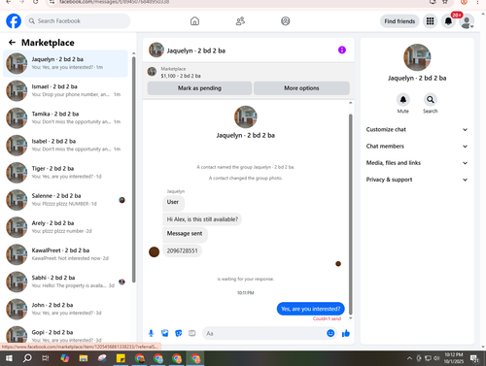The height and width of the screenshot is (366, 486).
Task: Expand the Chat members section
Action: [x=417, y=147]
